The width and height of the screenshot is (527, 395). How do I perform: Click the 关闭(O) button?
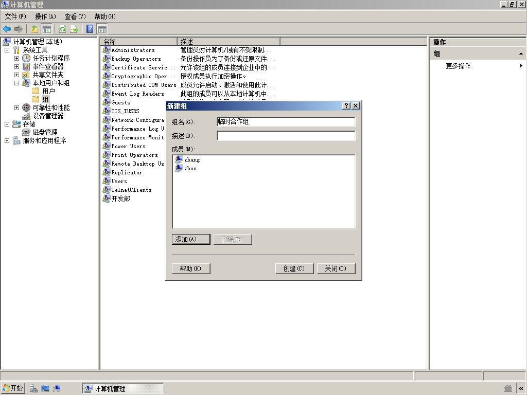pos(336,268)
